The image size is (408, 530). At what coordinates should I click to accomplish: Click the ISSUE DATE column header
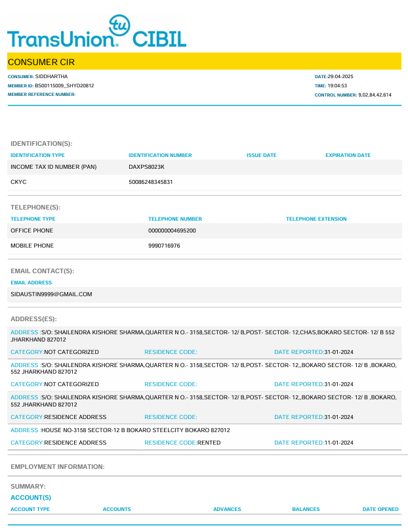click(x=262, y=155)
